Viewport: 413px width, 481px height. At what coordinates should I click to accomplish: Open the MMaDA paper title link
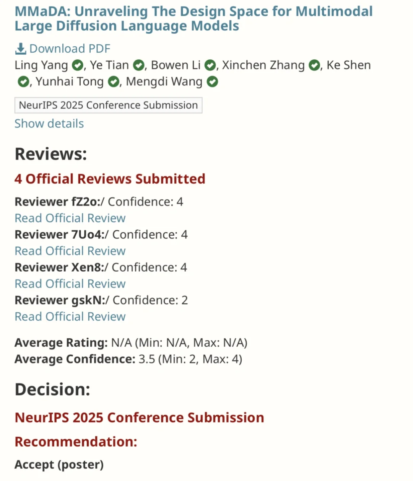pyautogui.click(x=193, y=18)
